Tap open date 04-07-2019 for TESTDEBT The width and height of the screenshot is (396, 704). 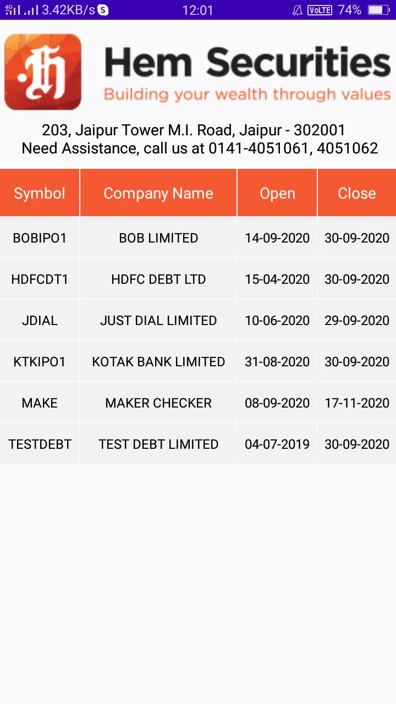point(277,444)
